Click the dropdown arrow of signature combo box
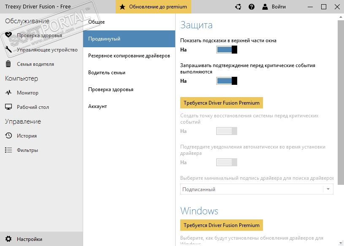Viewport: 344px width, 246px height. click(328, 189)
